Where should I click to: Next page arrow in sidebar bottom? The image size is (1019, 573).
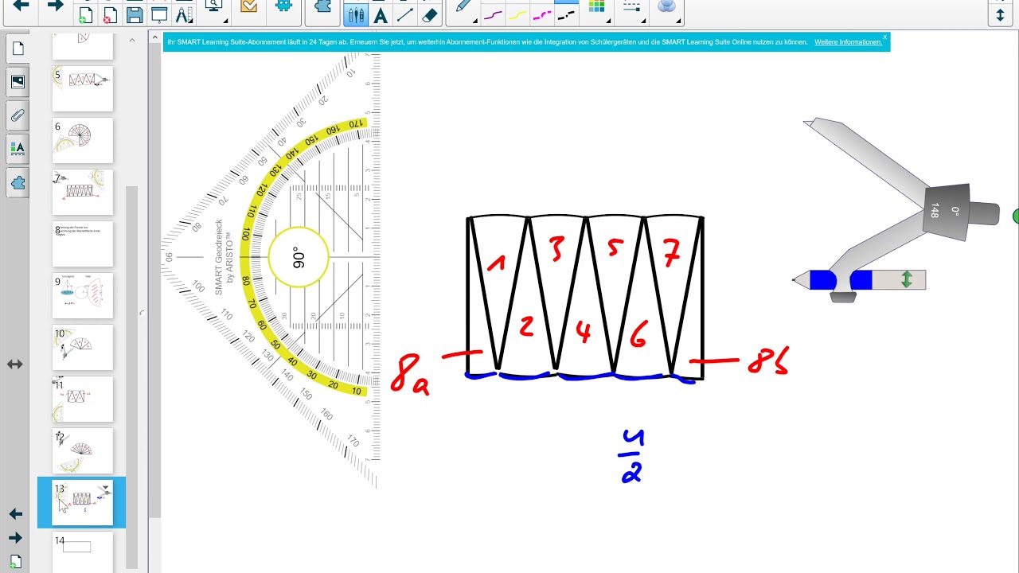15,538
